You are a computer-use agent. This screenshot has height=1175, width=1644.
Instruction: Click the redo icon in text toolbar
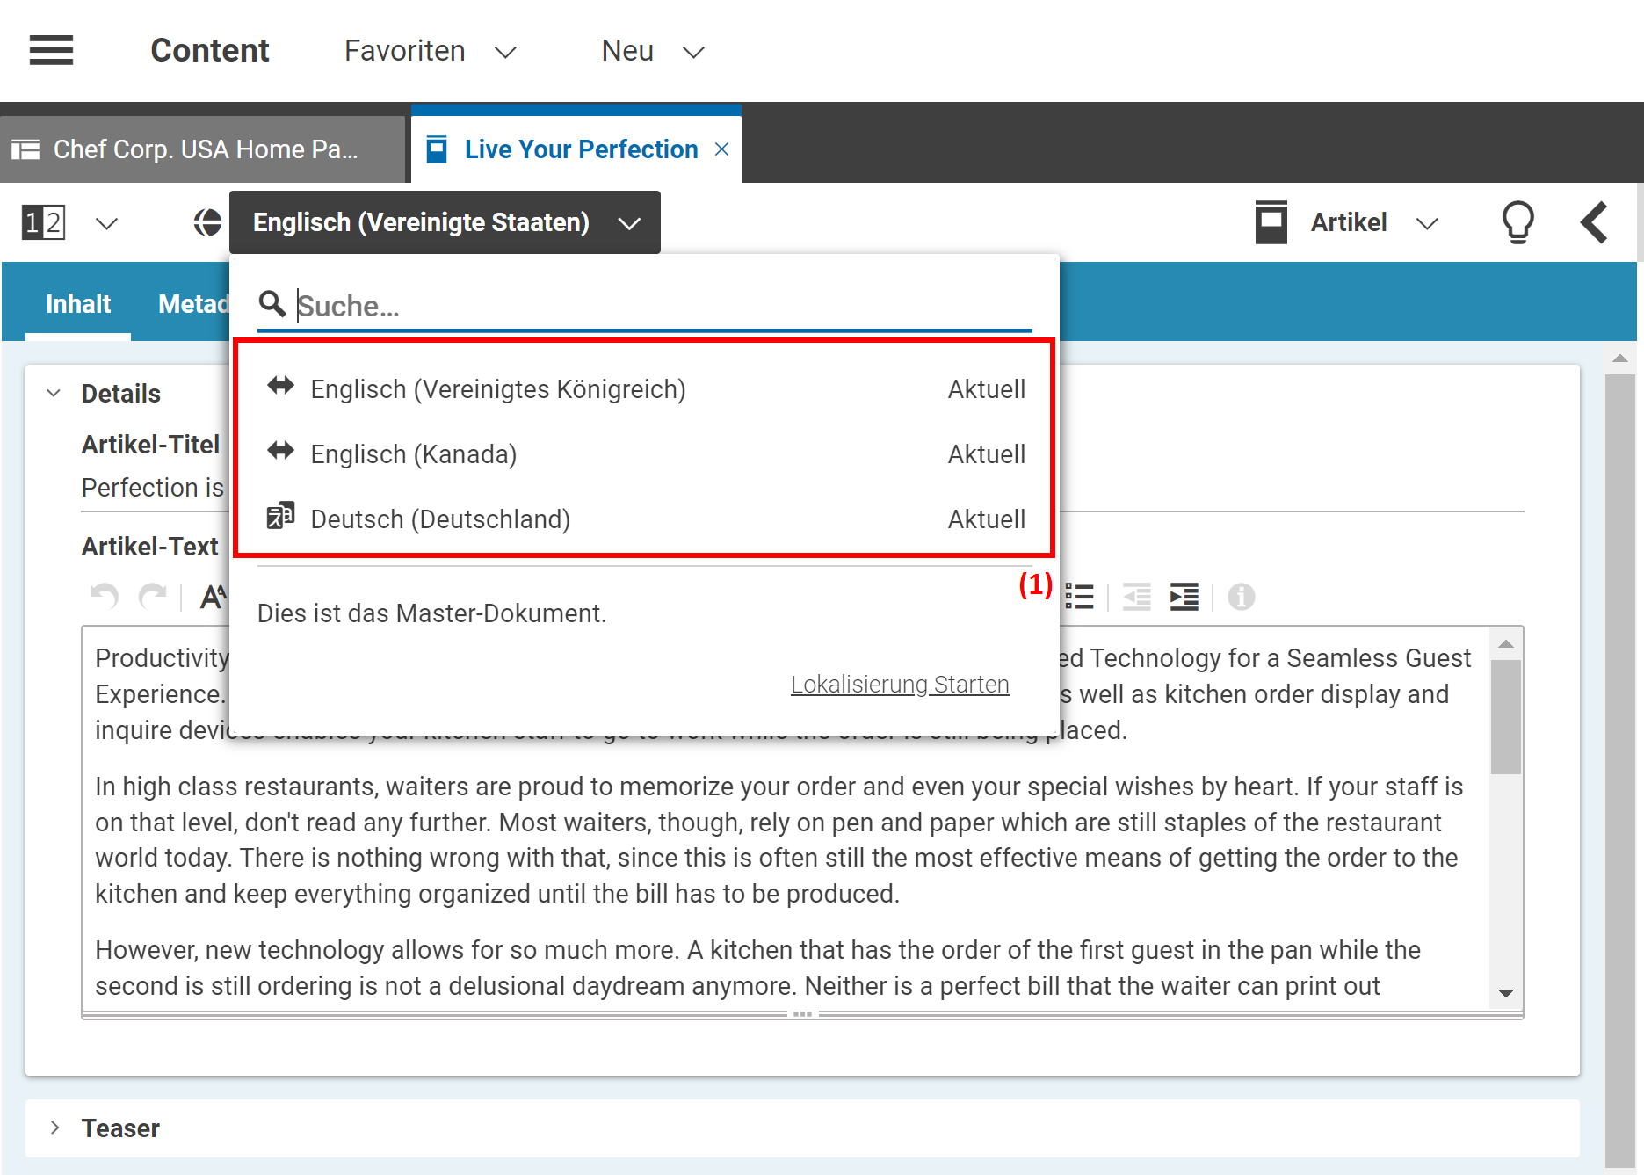[x=153, y=597]
